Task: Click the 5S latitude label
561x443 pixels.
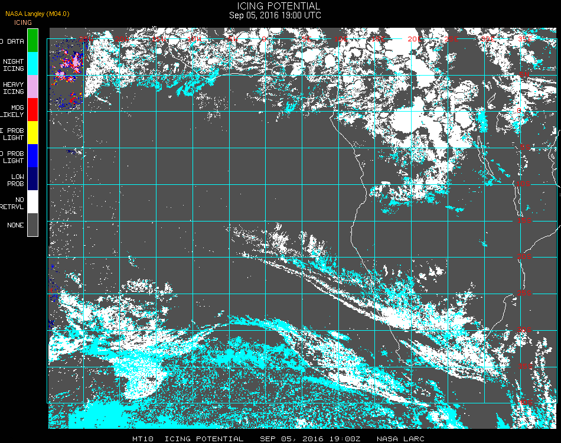Action: 525,147
